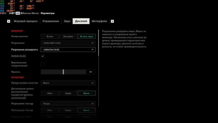Disable the NVIDIA DLSS checkbox

pyautogui.click(x=43, y=56)
